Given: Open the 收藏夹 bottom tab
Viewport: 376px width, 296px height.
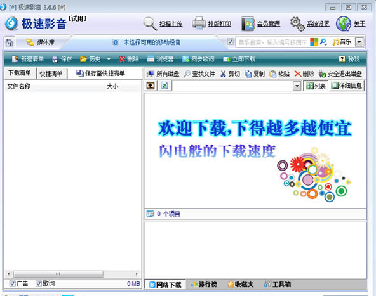Looking at the screenshot, I should pos(241,285).
